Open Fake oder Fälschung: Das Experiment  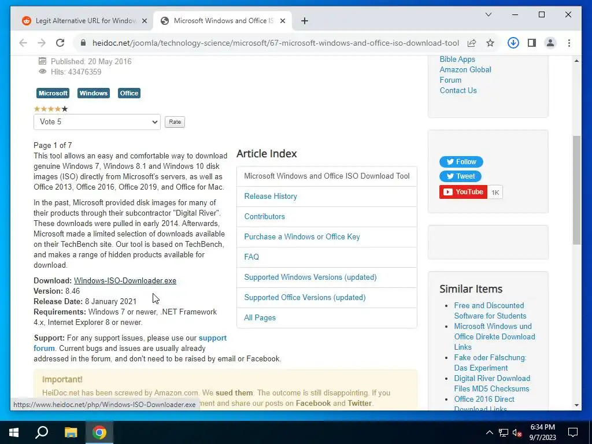[x=490, y=363]
